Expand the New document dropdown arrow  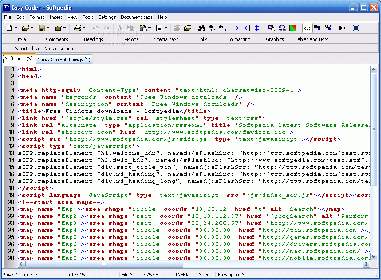[16, 28]
